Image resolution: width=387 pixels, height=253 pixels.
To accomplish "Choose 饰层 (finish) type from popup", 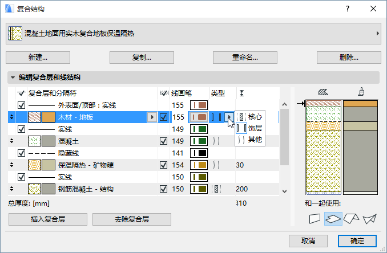I will click(250, 128).
